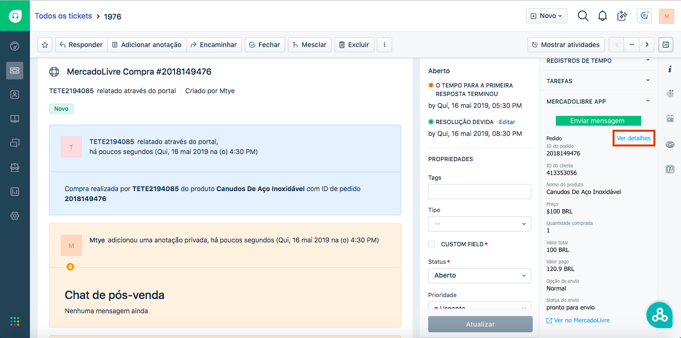The image size is (681, 338).
Task: Open the MercadoLibre handshake app icon
Action: pos(670,144)
